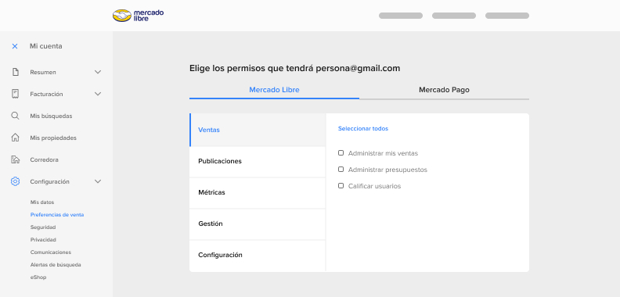Click the Mi cuenta heading

46,46
